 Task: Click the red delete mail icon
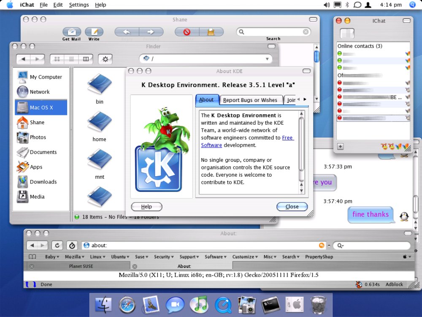(x=187, y=32)
